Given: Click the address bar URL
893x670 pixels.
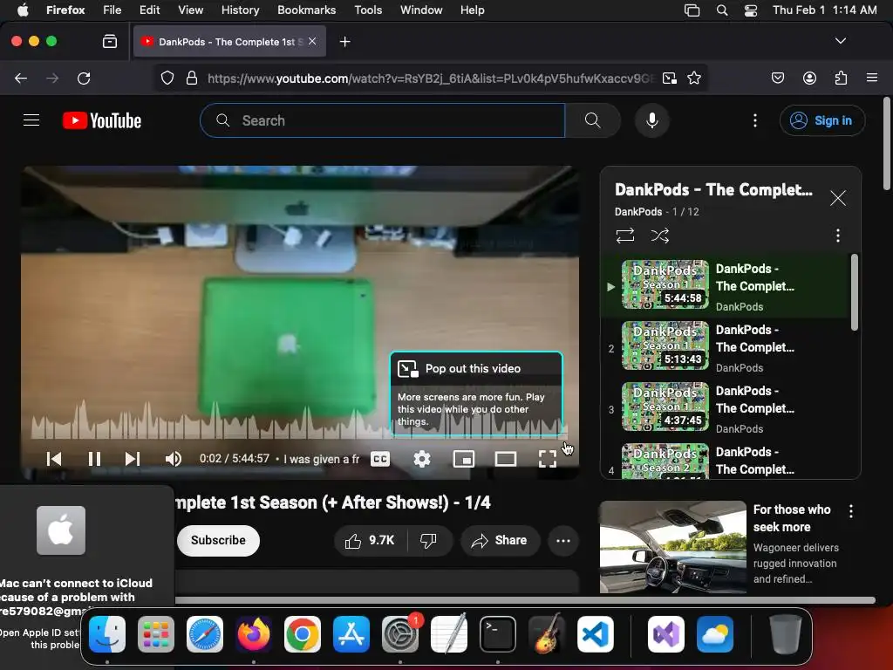Looking at the screenshot, I should click(432, 78).
